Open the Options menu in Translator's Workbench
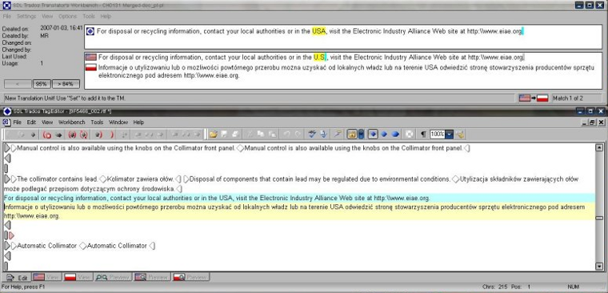This screenshot has height=293, width=608. (67, 16)
